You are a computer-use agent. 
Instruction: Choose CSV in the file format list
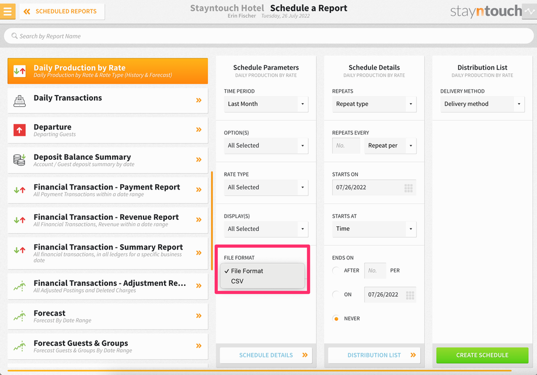click(x=262, y=281)
